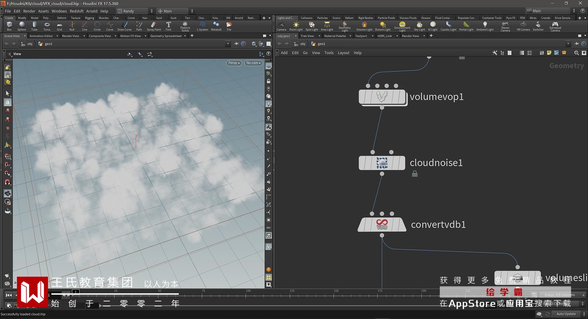Viewport: 588px width, 319px height.
Task: Open the Redshift menu
Action: pos(77,11)
